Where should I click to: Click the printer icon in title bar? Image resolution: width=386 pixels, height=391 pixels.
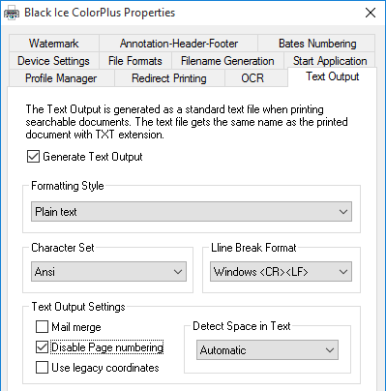coord(12,14)
